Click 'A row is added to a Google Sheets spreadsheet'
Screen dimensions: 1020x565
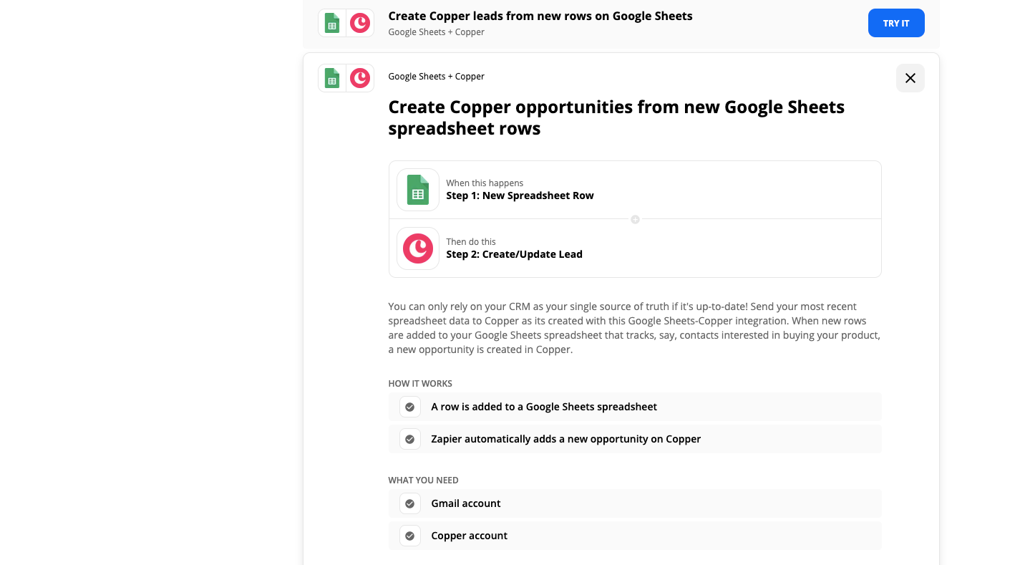[x=544, y=407]
